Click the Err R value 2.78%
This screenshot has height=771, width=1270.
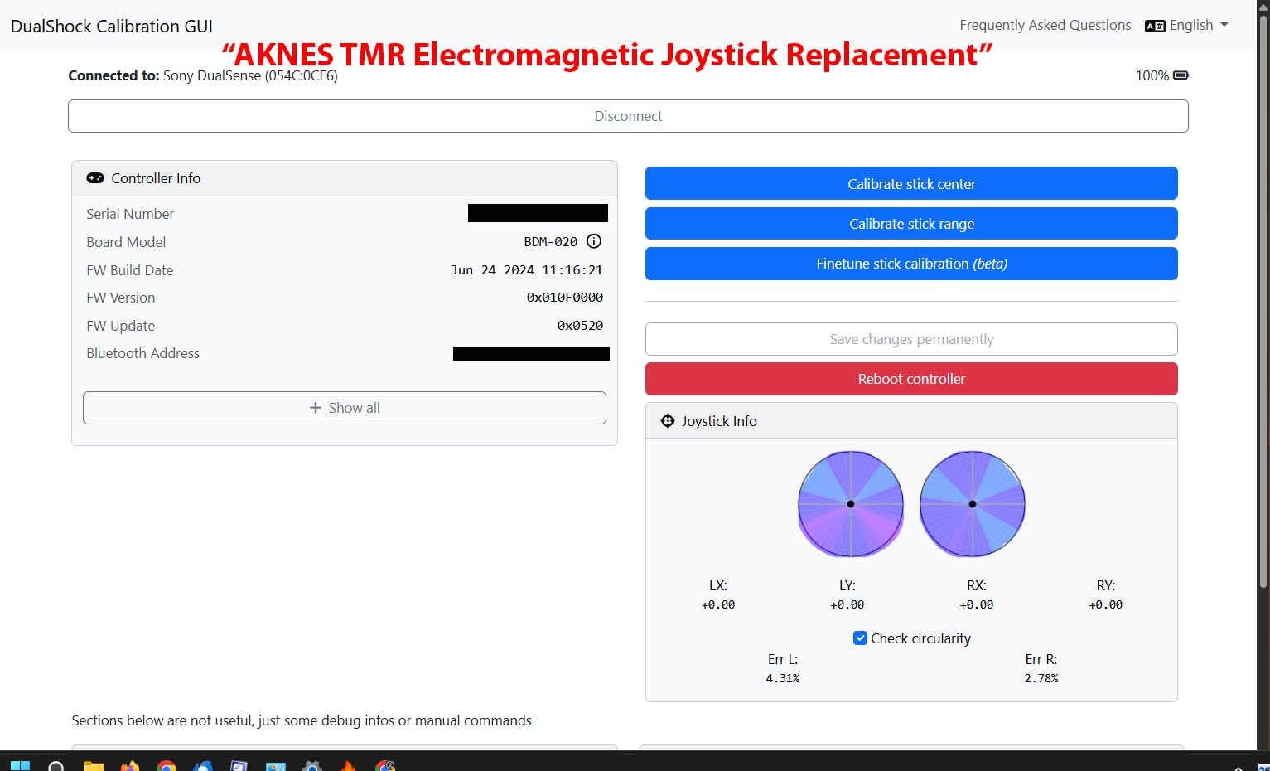pos(1041,678)
